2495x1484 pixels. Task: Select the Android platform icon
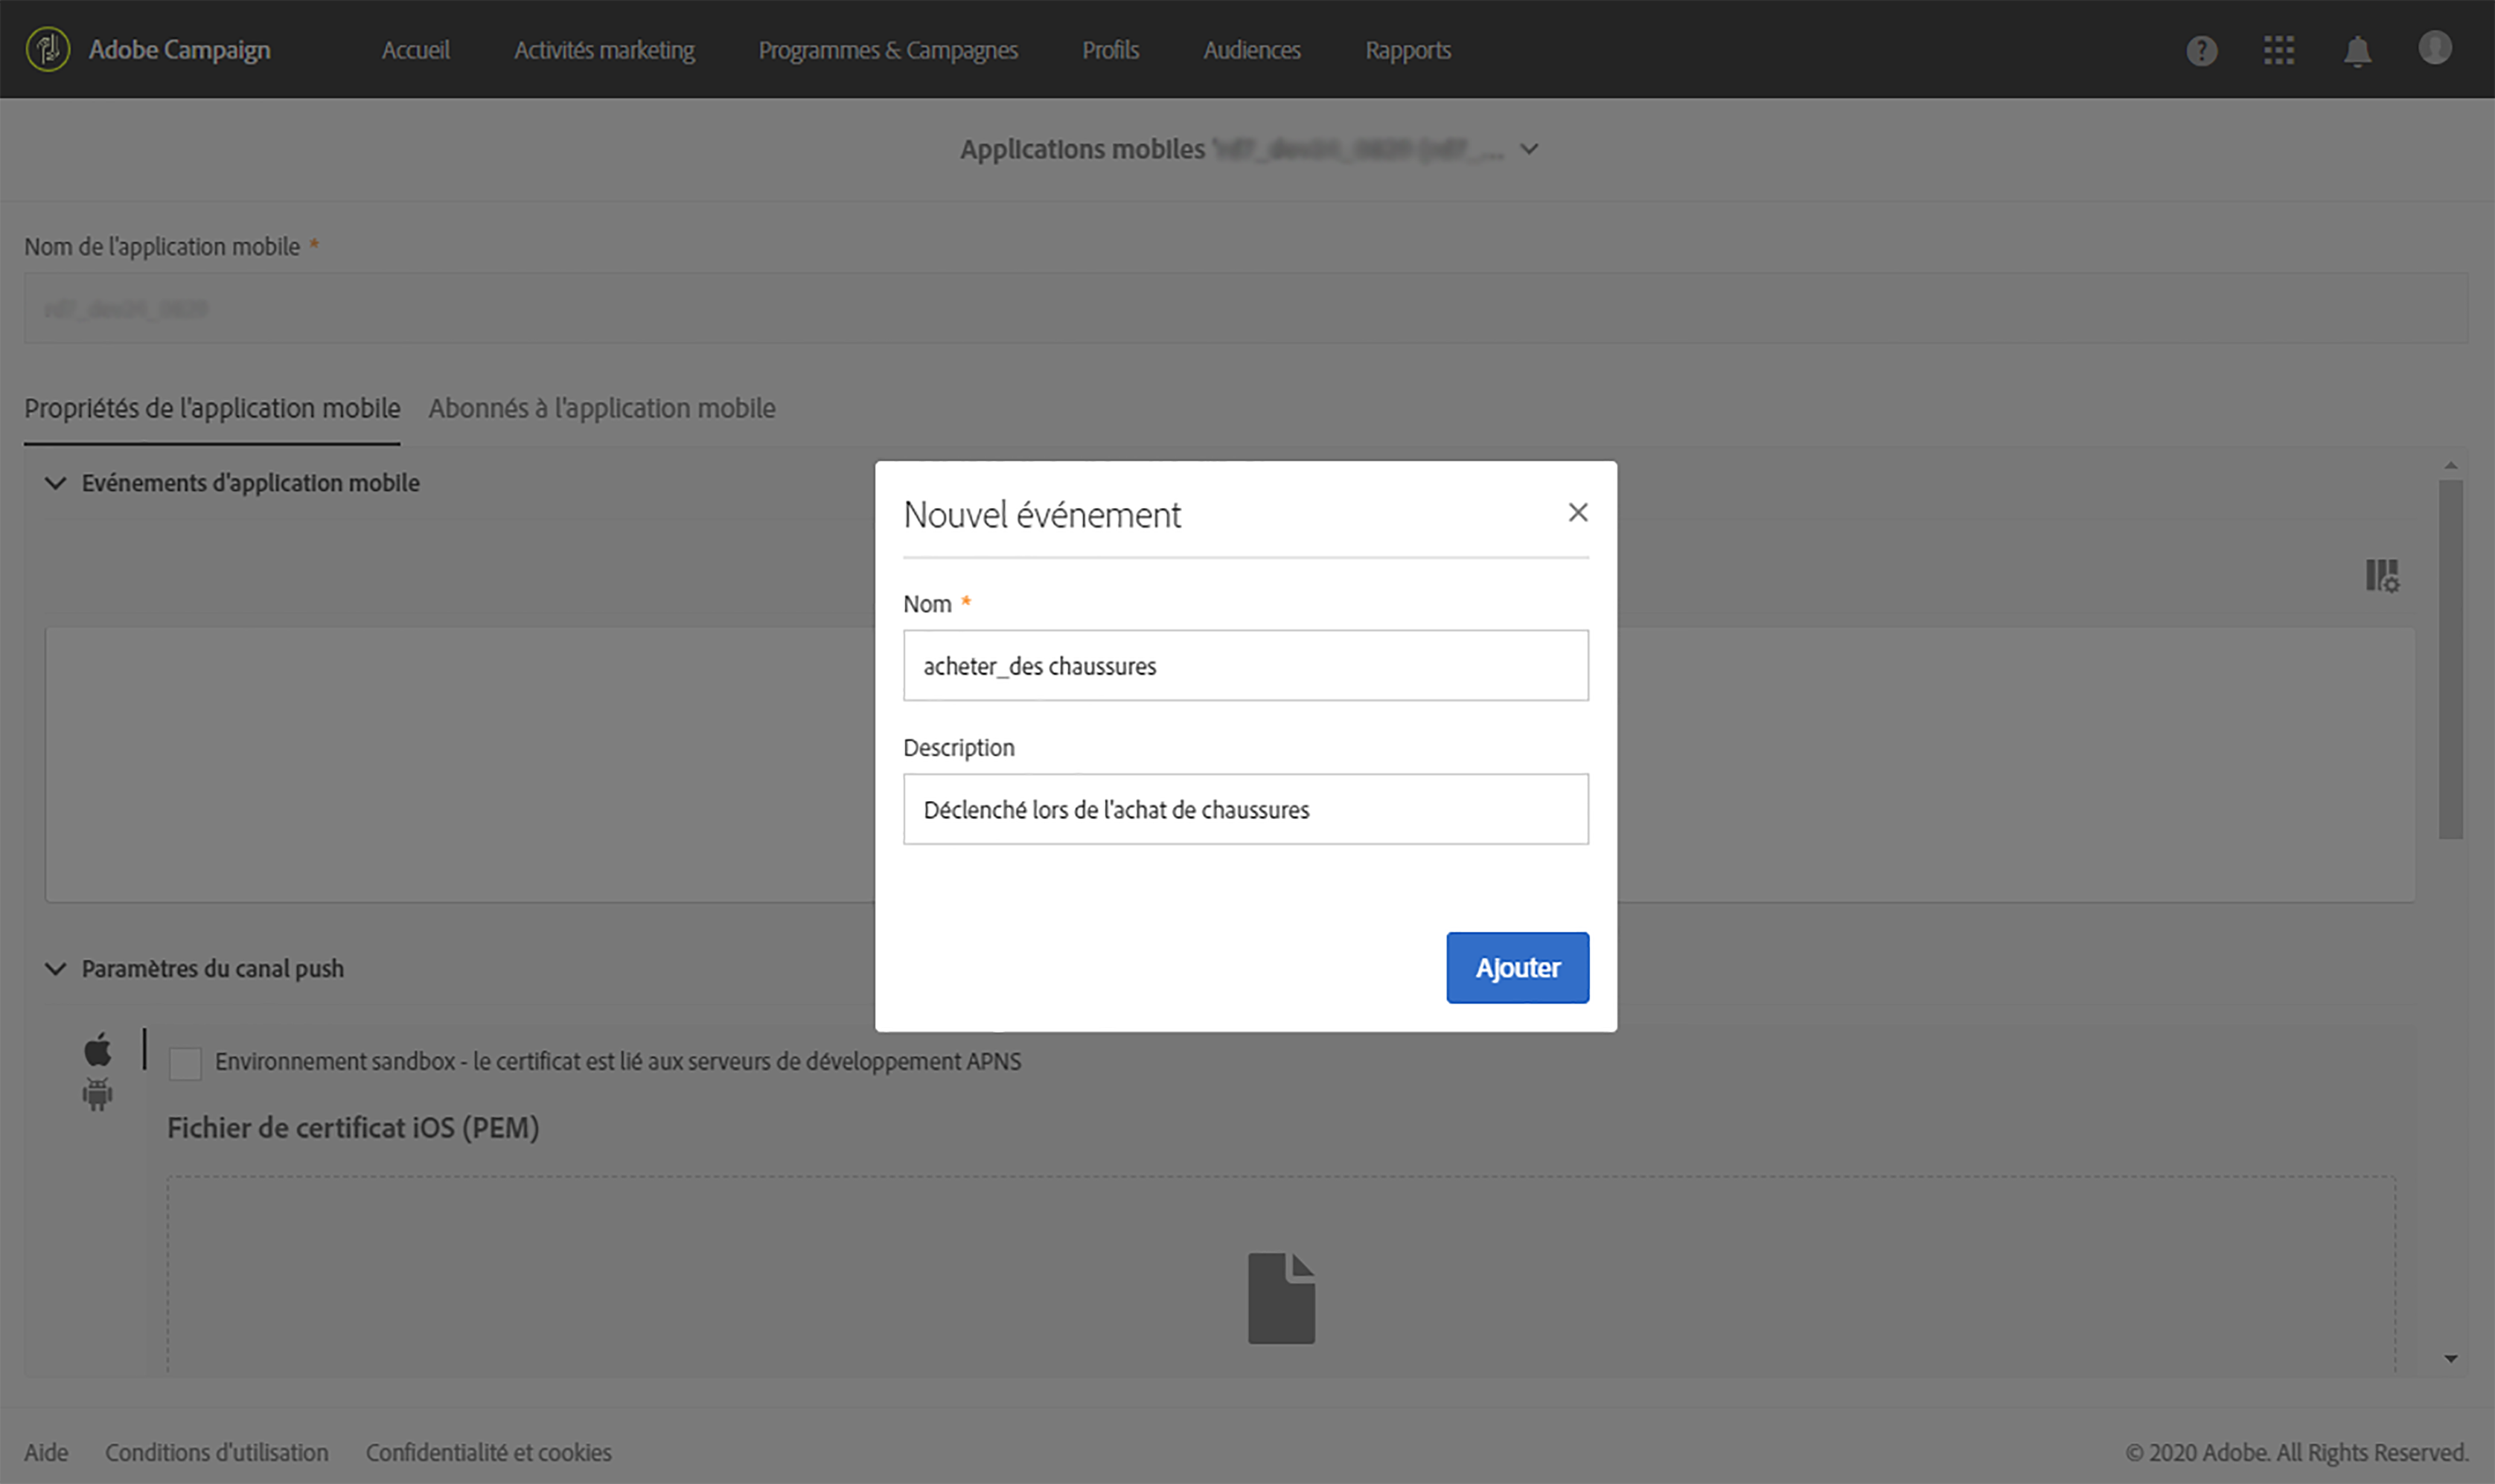[98, 1094]
